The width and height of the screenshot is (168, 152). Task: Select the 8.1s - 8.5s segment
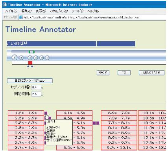tap(119, 128)
